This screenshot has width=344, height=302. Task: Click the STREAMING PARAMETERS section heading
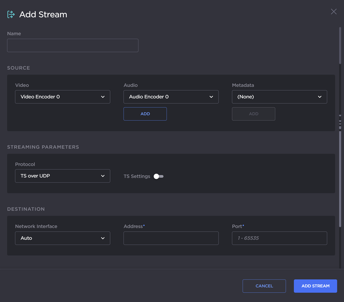43,147
